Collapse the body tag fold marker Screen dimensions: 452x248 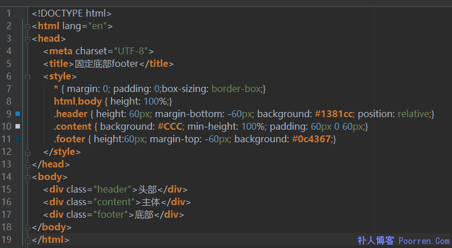27,177
